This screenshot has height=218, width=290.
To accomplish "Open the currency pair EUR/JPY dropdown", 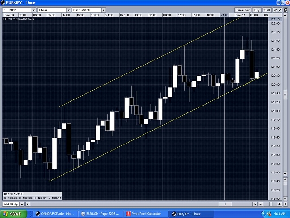I will pos(19,10).
